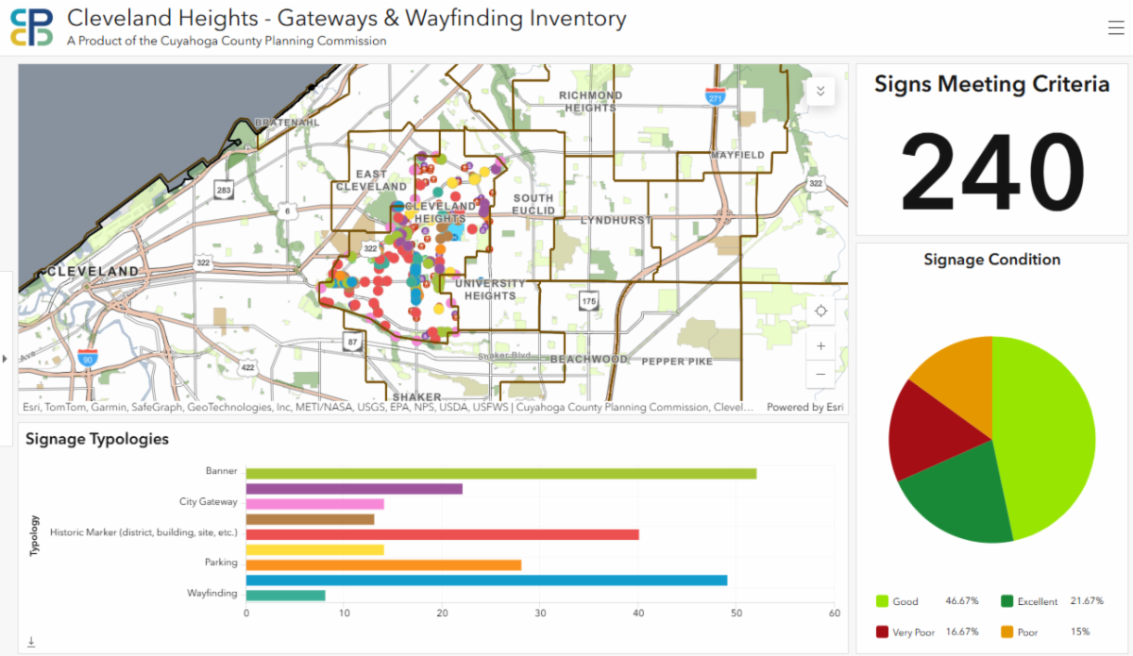The width and height of the screenshot is (1133, 656).
Task: Select the Banner bar in Signage Typologies
Action: (x=500, y=470)
